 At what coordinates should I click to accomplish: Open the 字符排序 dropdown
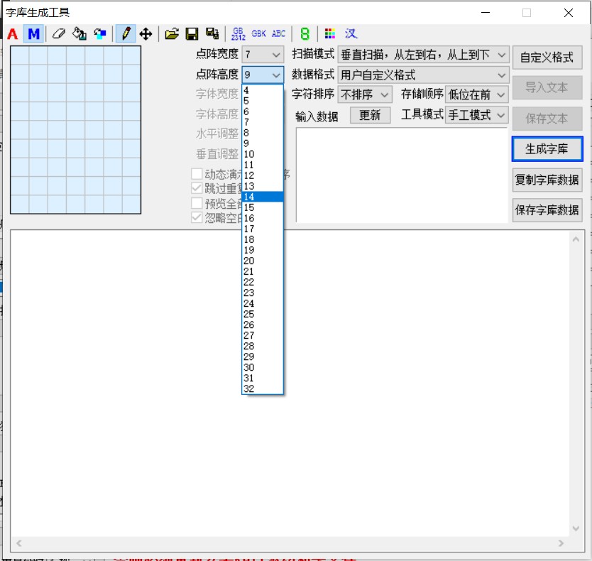[x=365, y=95]
